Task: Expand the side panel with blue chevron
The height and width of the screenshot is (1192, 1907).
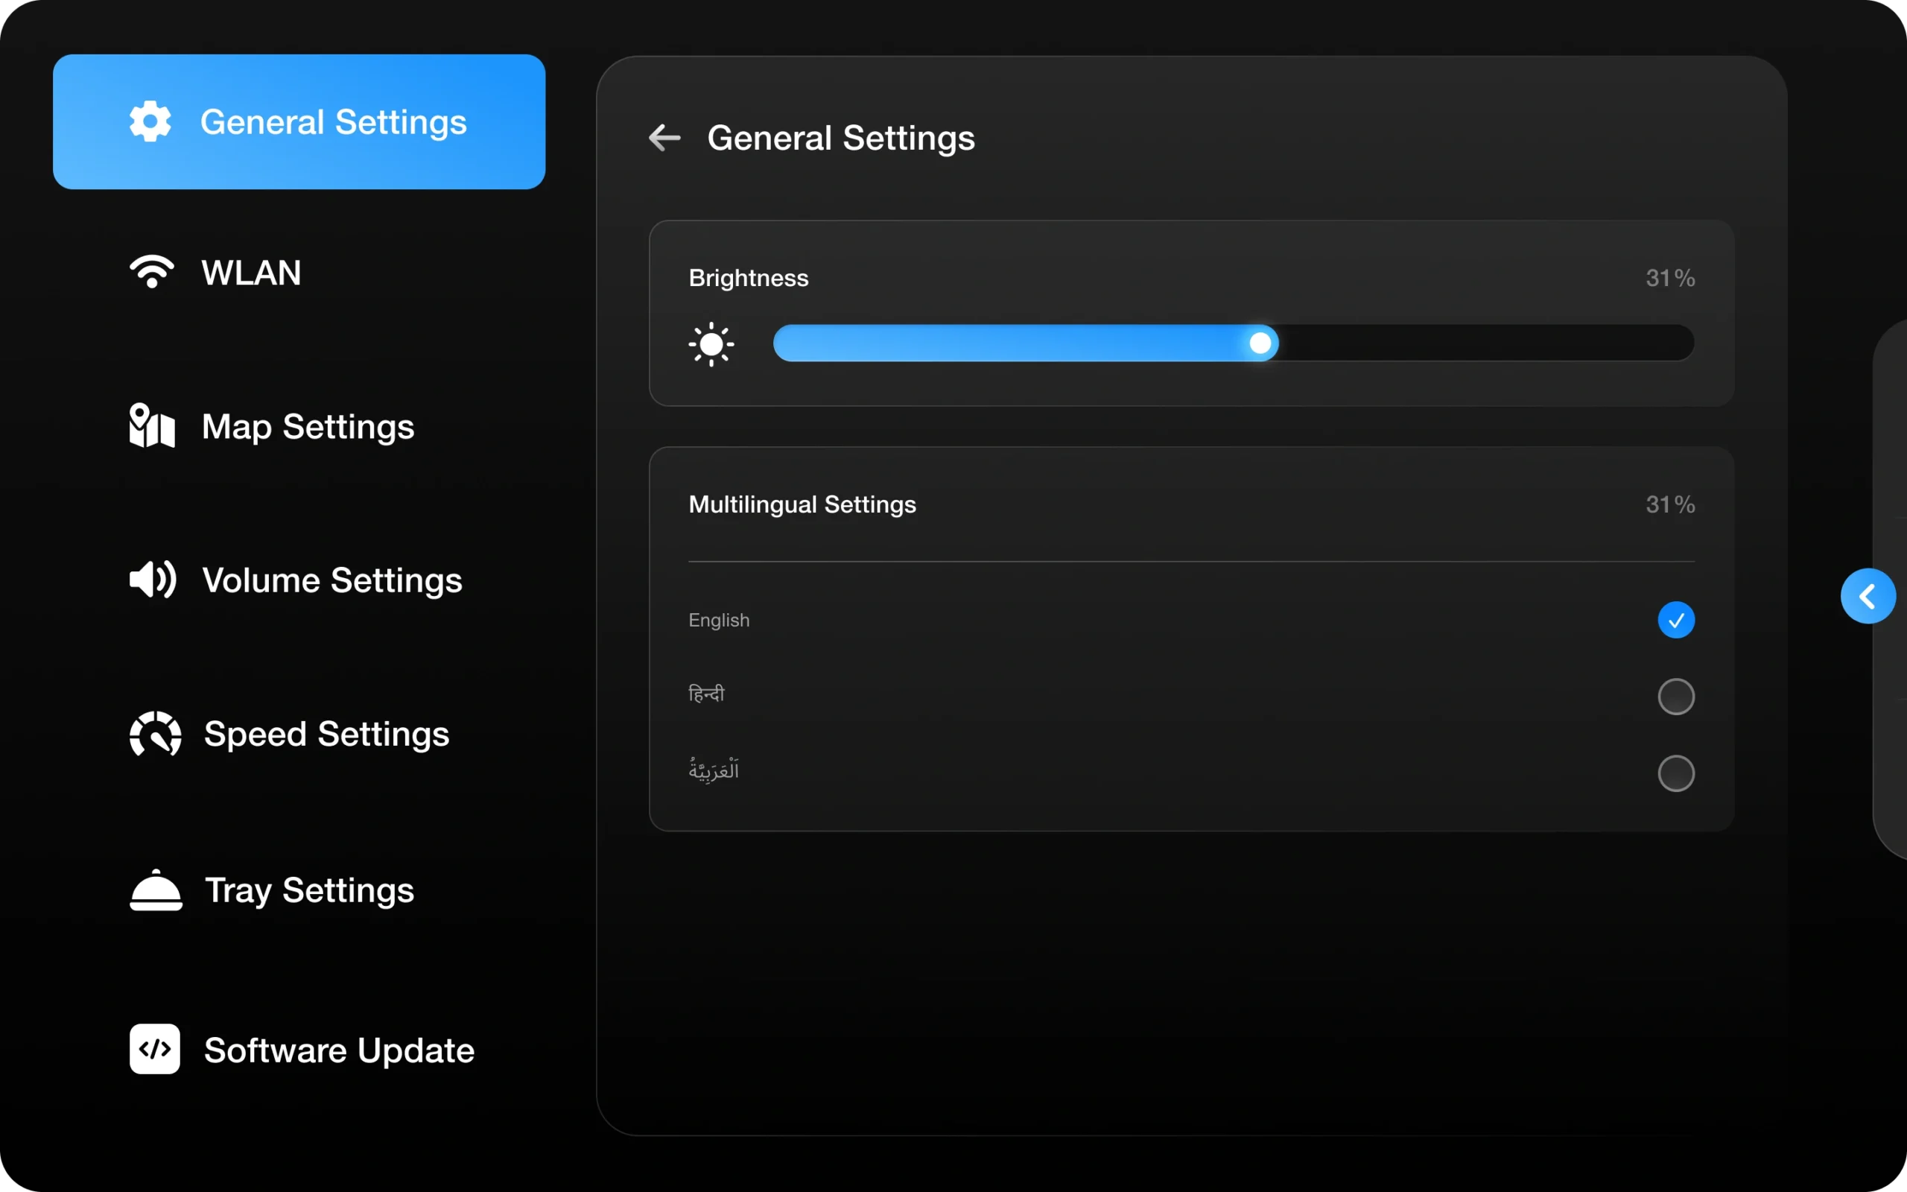Action: [x=1868, y=596]
